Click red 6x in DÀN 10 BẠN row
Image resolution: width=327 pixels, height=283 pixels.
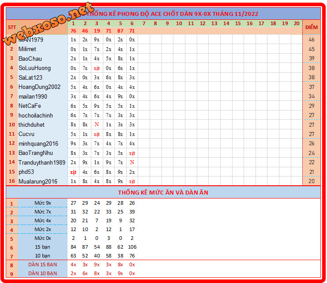pos(85,273)
